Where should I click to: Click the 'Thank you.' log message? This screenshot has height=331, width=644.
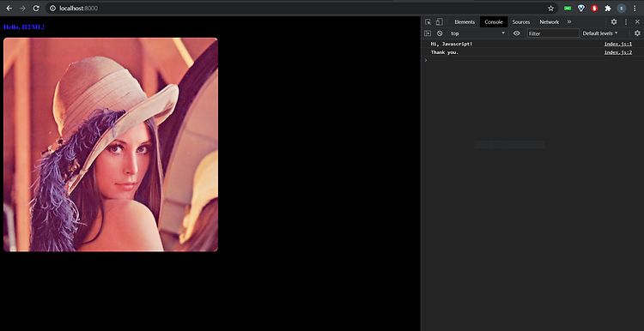pyautogui.click(x=445, y=52)
